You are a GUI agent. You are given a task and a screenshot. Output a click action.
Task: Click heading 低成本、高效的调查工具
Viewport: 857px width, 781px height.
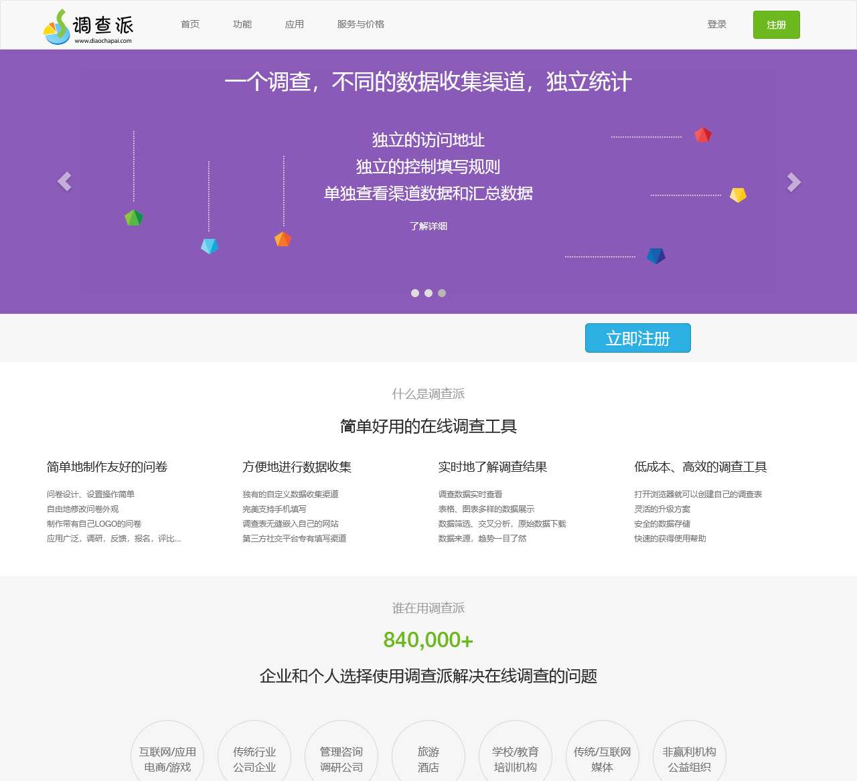[700, 467]
